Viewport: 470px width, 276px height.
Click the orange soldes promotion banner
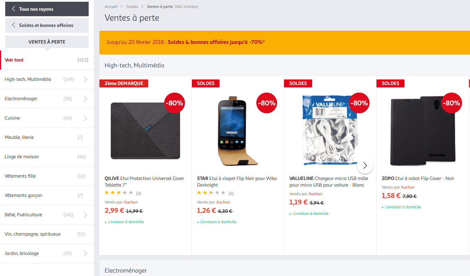(x=285, y=42)
